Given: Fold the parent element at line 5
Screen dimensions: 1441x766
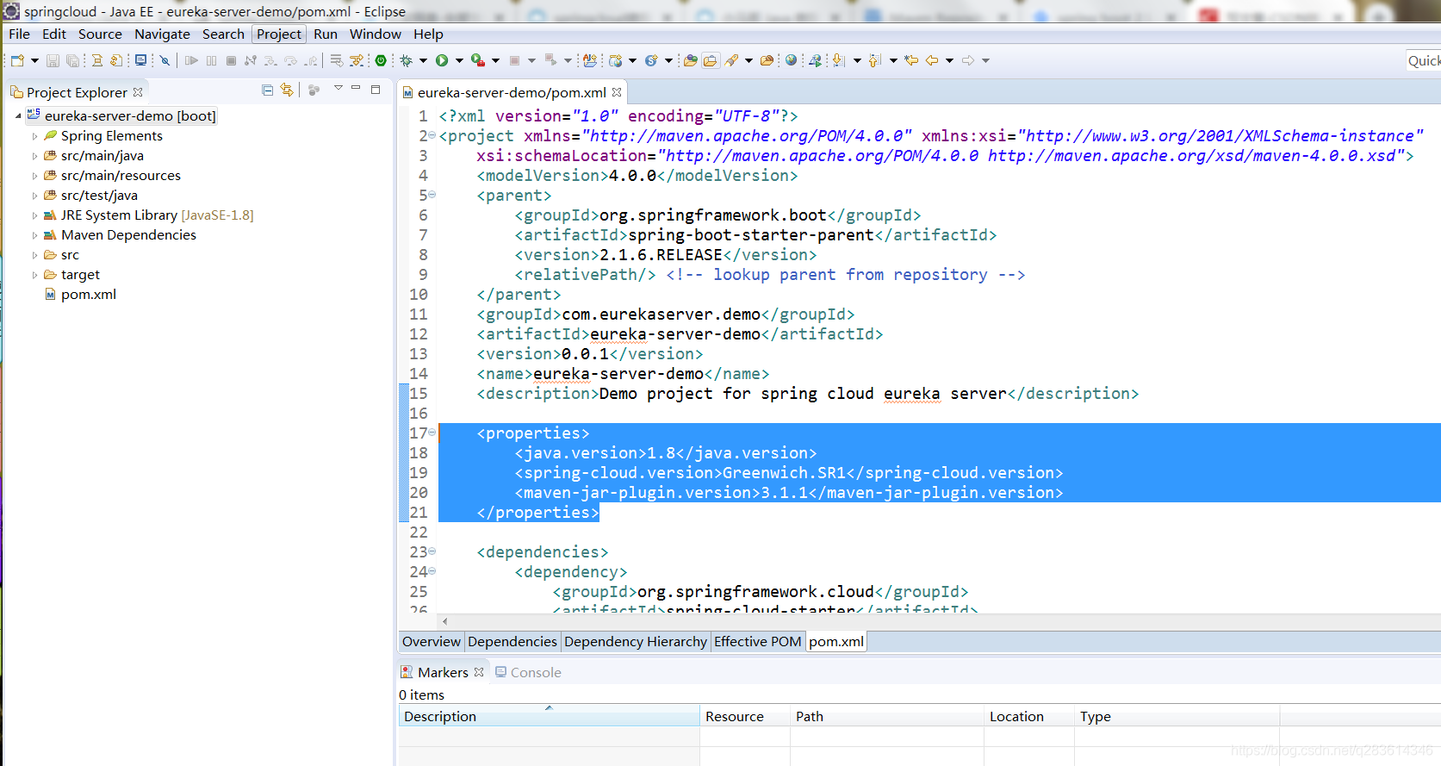Looking at the screenshot, I should [x=432, y=195].
